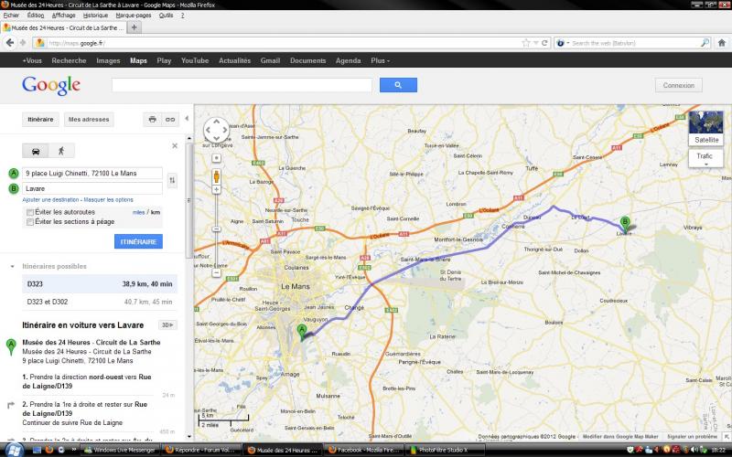Image resolution: width=732 pixels, height=457 pixels.
Task: Switch distance units to miles
Action: [138, 212]
